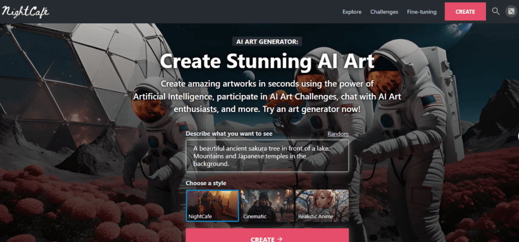Click the NightCafe caption under first style
The height and width of the screenshot is (242, 519).
[200, 217]
